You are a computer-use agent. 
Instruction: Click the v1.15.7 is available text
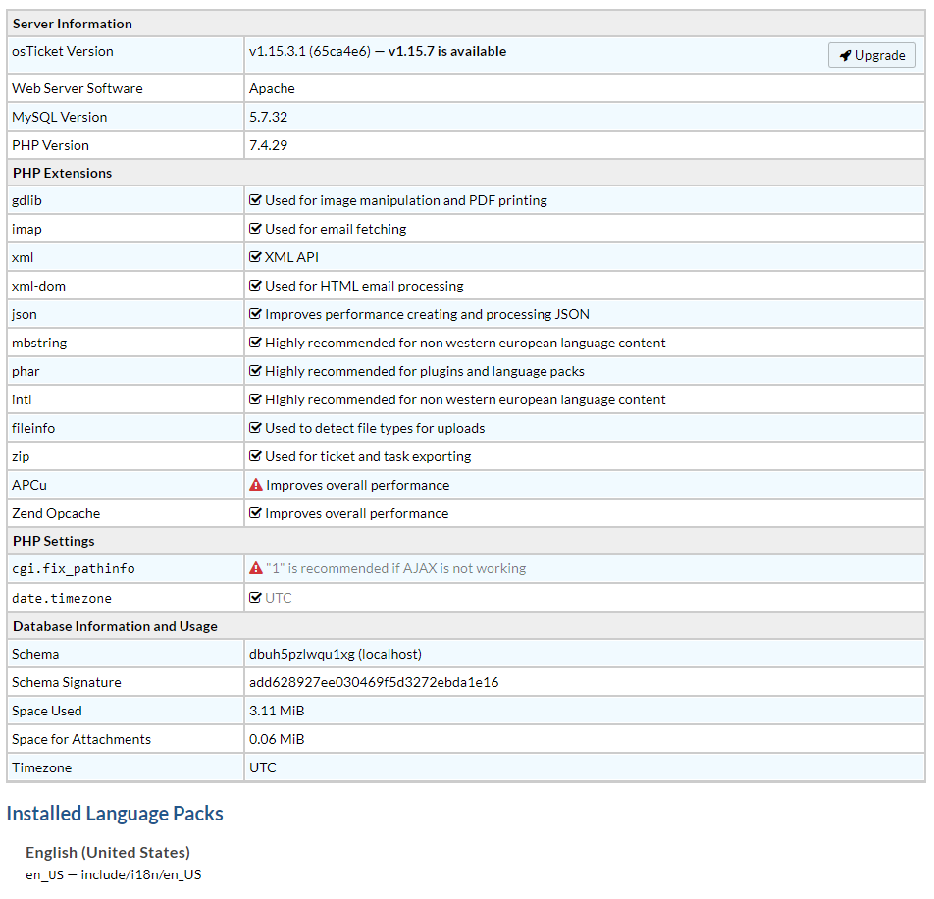447,51
